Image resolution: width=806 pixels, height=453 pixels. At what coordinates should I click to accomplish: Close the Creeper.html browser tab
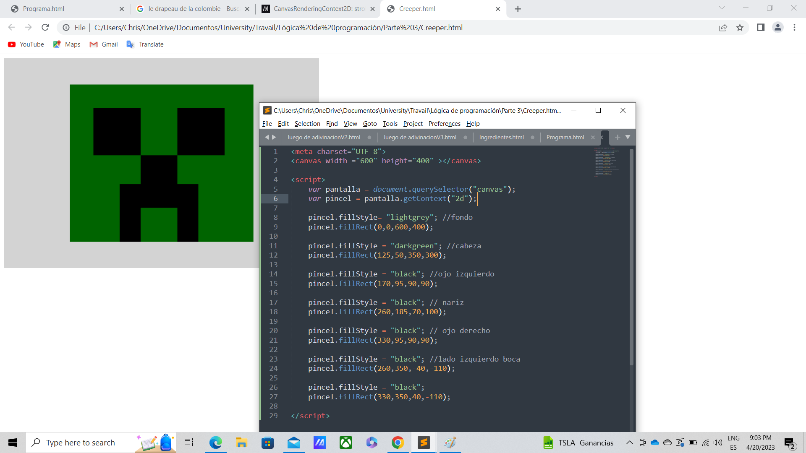(498, 9)
